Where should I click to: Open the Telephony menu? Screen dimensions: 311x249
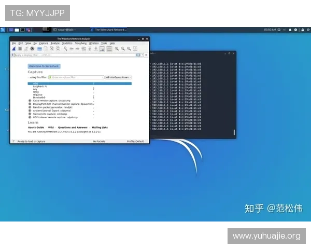pyautogui.click(x=80, y=43)
